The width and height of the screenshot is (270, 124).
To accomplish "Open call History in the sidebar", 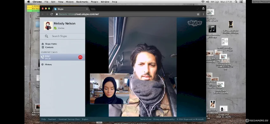I will click(x=48, y=65).
